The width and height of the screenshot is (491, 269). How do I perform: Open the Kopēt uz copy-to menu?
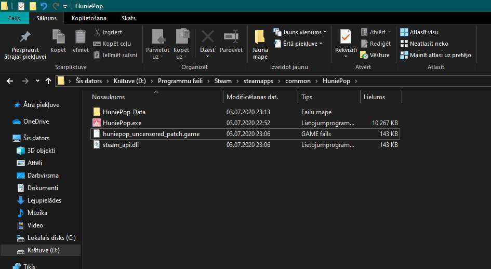coord(181,44)
